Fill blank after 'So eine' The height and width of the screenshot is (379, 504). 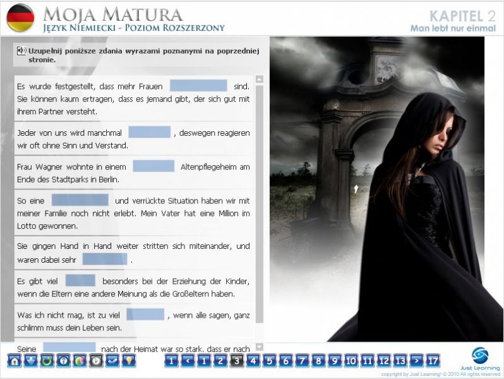(80, 200)
